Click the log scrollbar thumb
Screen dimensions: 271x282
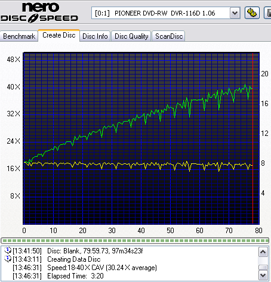(263, 267)
